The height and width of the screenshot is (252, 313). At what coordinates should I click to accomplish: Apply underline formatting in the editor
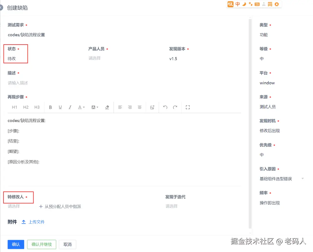(60, 107)
